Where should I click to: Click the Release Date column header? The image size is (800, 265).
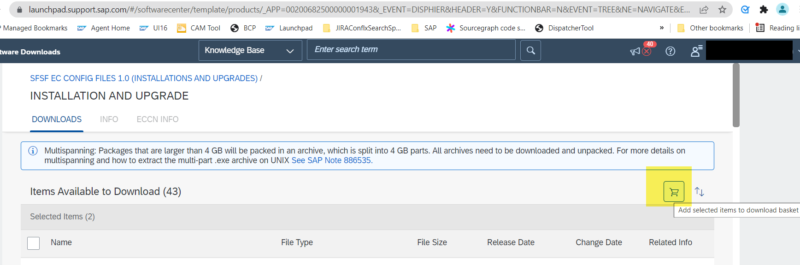pyautogui.click(x=511, y=242)
